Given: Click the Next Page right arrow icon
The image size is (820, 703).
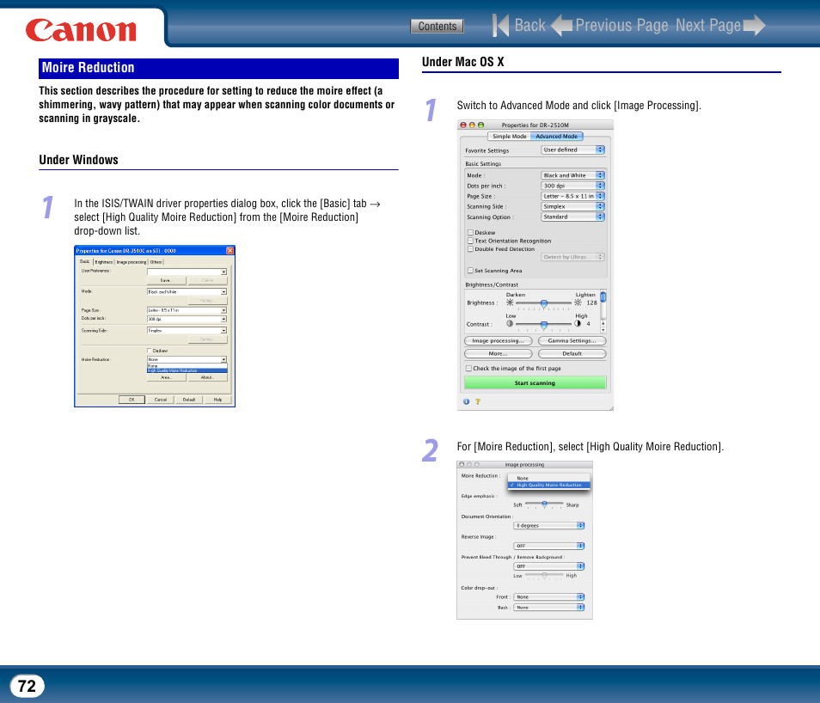Looking at the screenshot, I should pos(754,25).
